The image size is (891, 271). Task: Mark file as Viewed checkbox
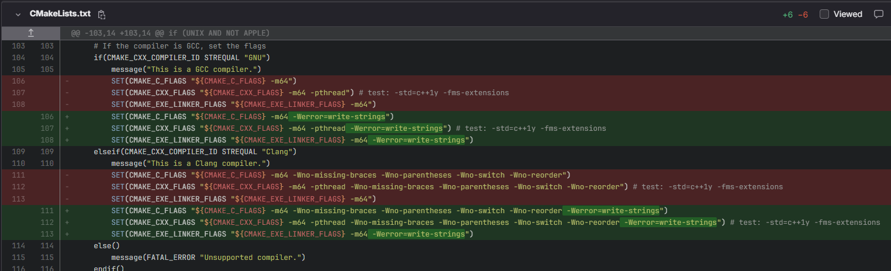824,14
